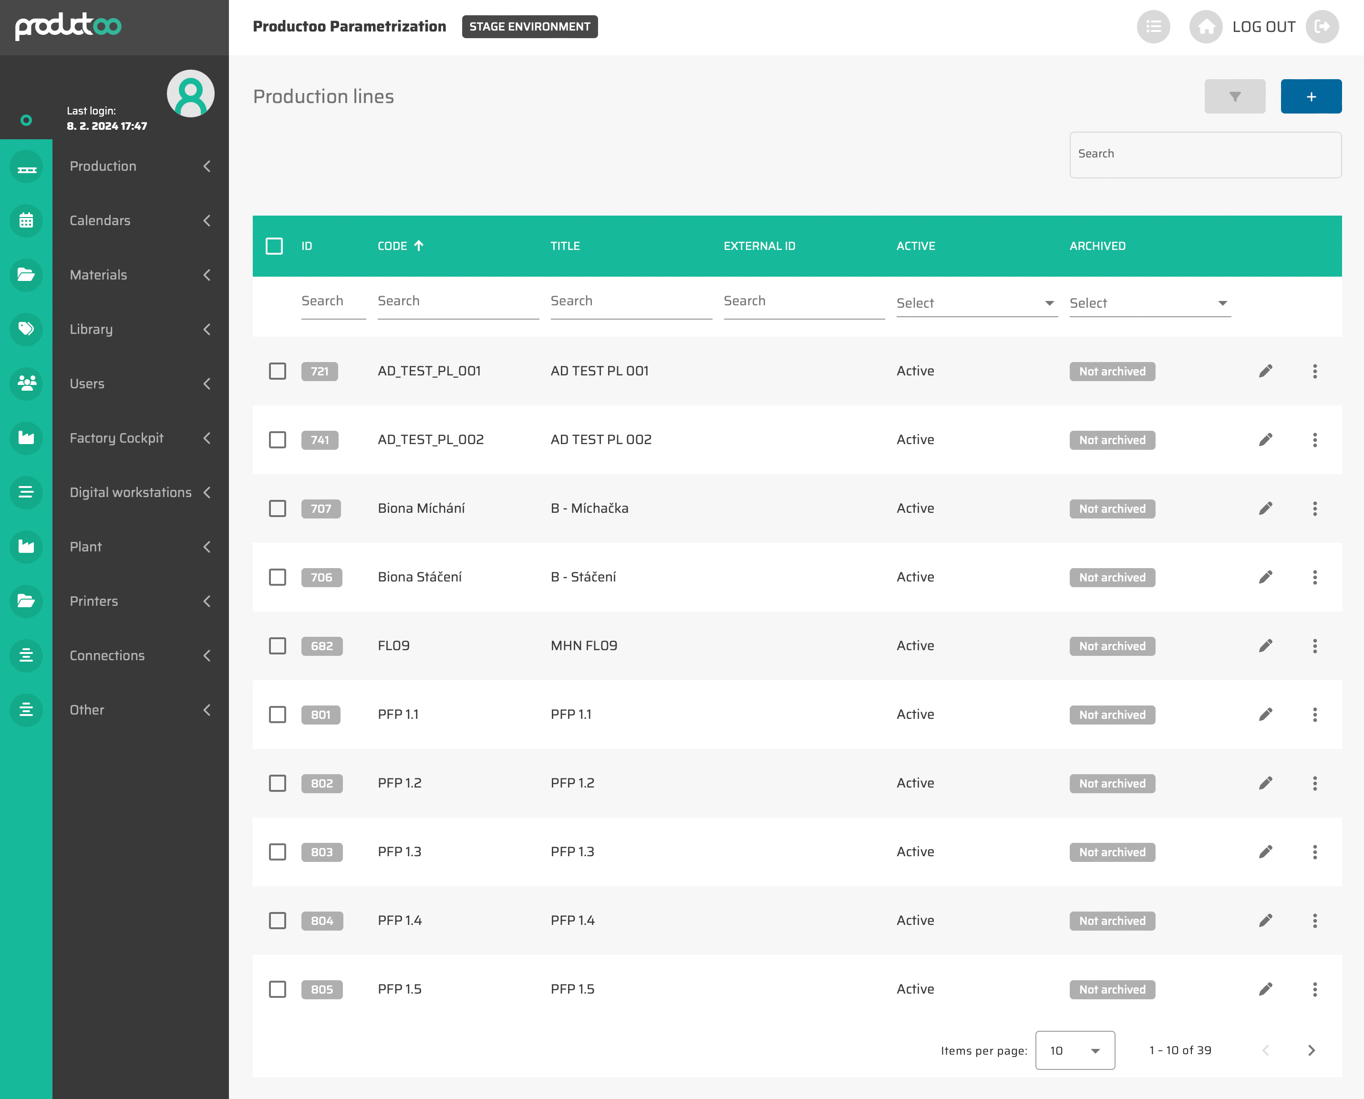
Task: Click the list menu icon in header
Action: point(1153,27)
